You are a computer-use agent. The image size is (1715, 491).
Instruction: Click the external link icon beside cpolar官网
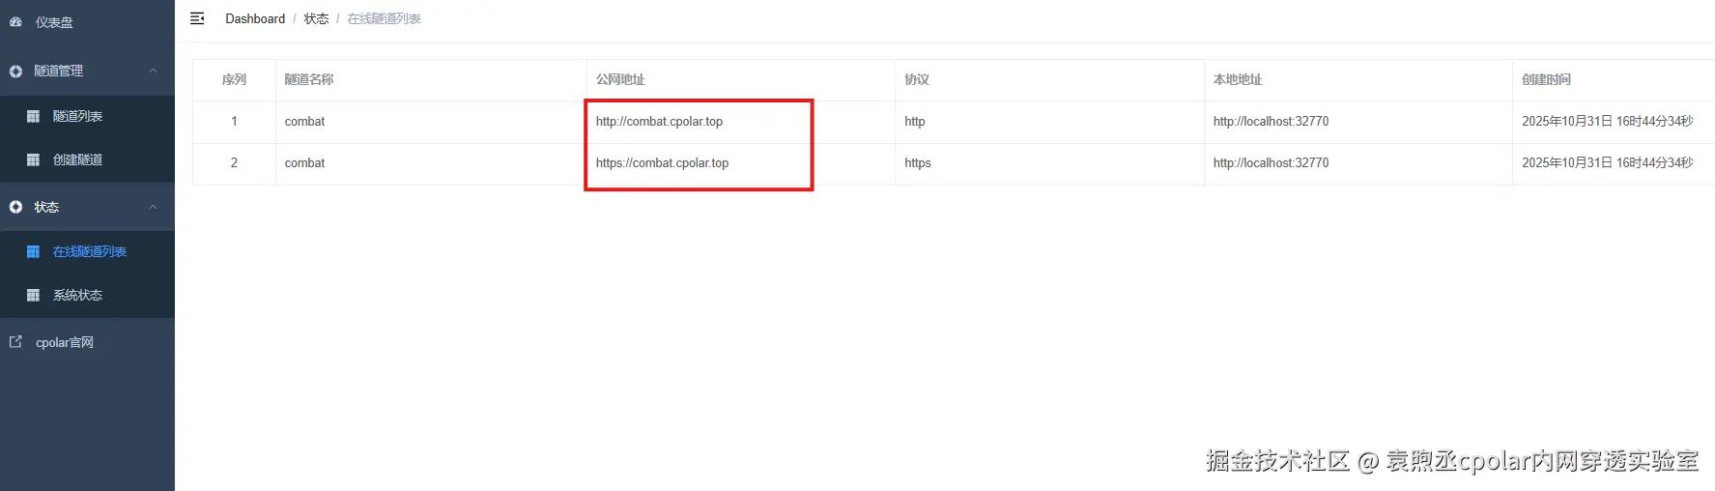(x=15, y=342)
